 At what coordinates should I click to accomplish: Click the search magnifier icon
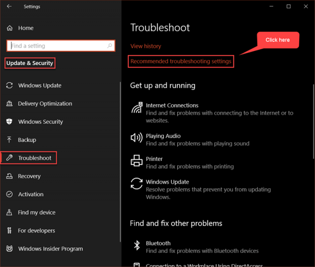tap(109, 46)
